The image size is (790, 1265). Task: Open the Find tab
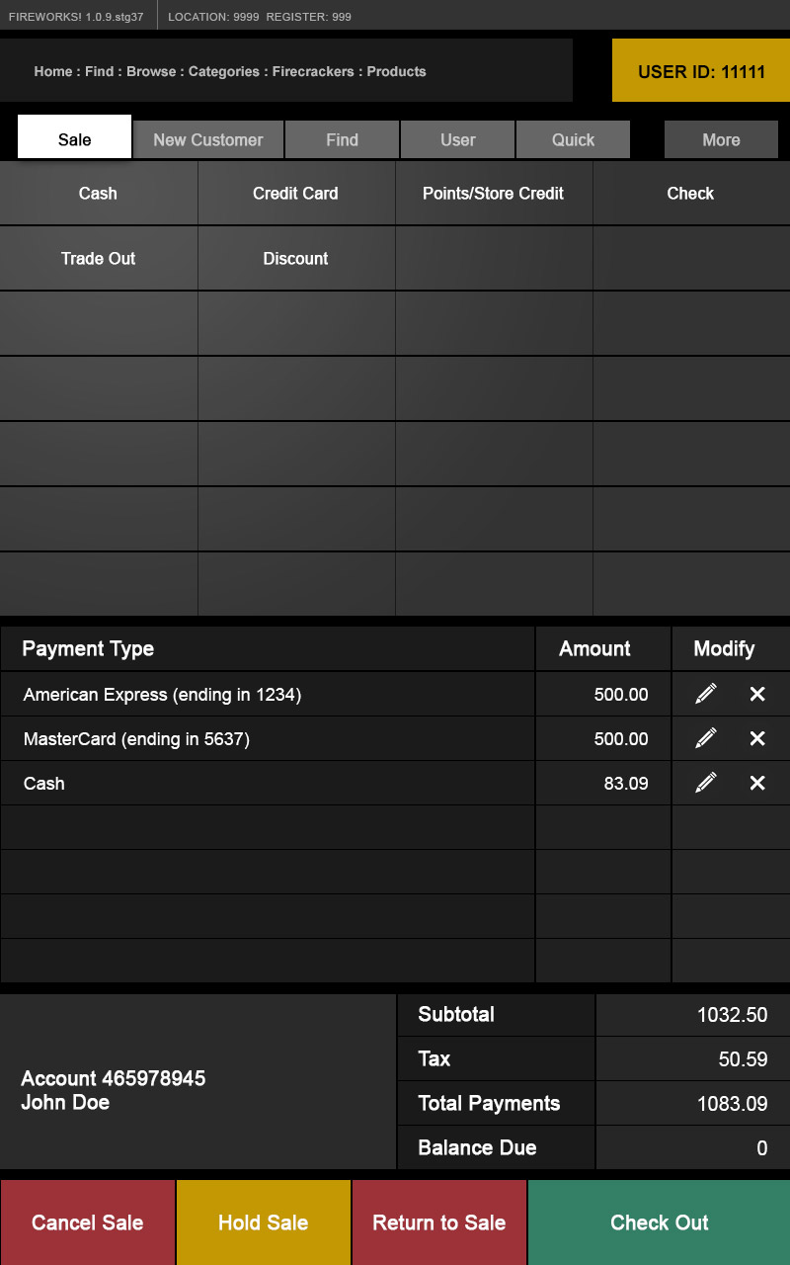click(342, 139)
